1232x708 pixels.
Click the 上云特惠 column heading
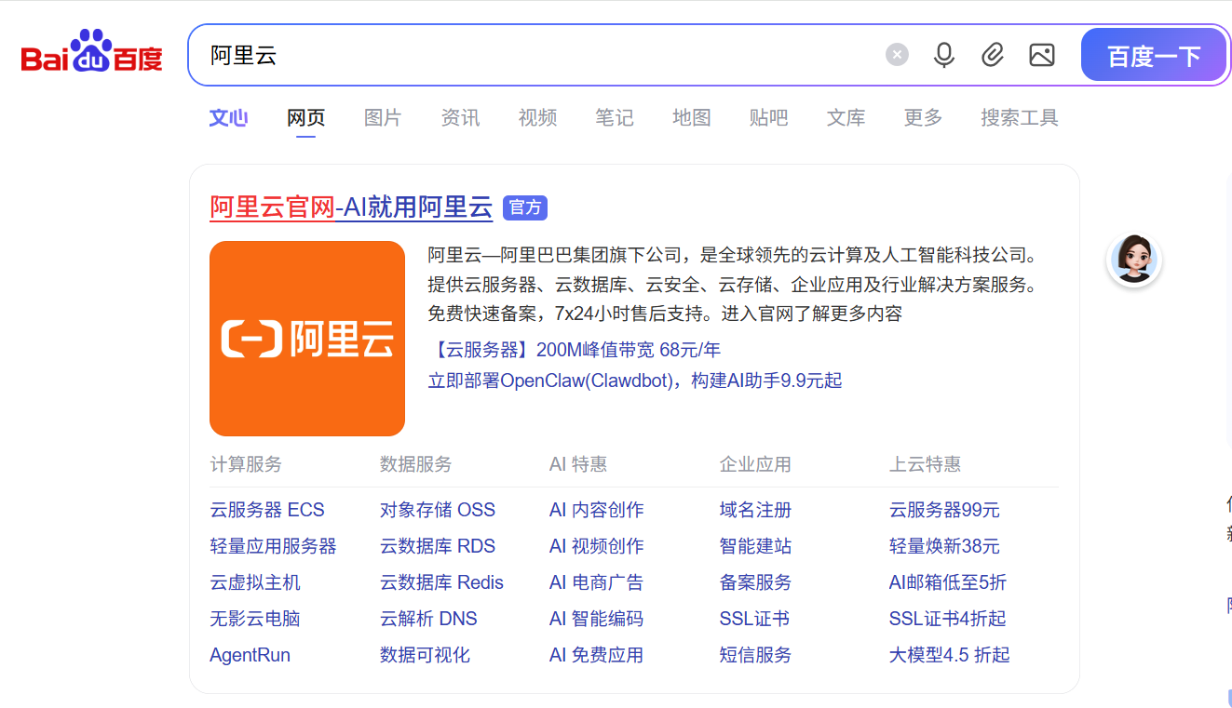point(926,463)
